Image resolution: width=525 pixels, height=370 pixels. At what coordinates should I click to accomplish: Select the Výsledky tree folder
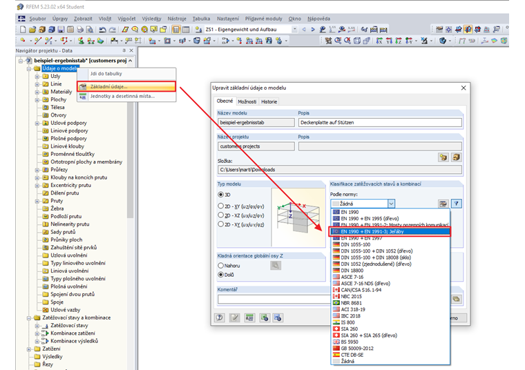(x=52, y=357)
